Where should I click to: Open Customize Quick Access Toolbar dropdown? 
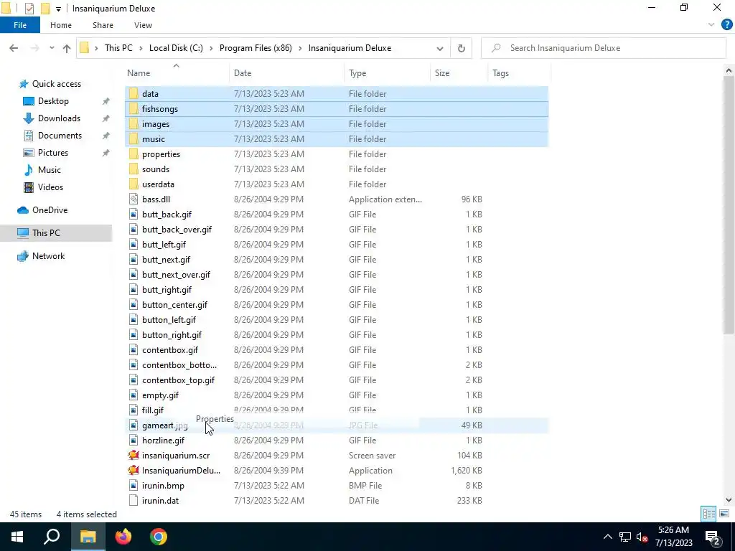(58, 9)
